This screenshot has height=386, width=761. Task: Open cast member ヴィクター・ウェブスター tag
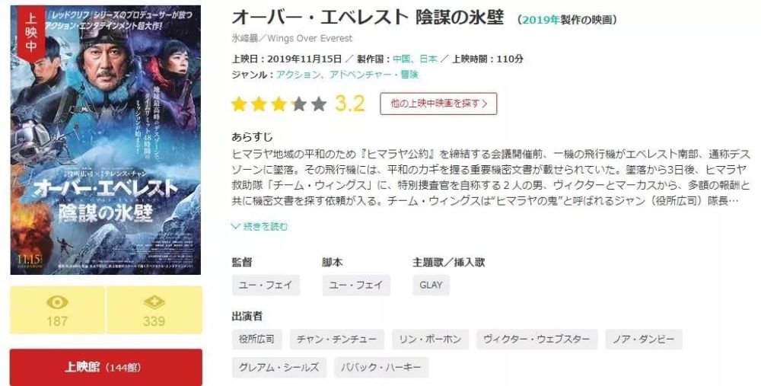[537, 339]
